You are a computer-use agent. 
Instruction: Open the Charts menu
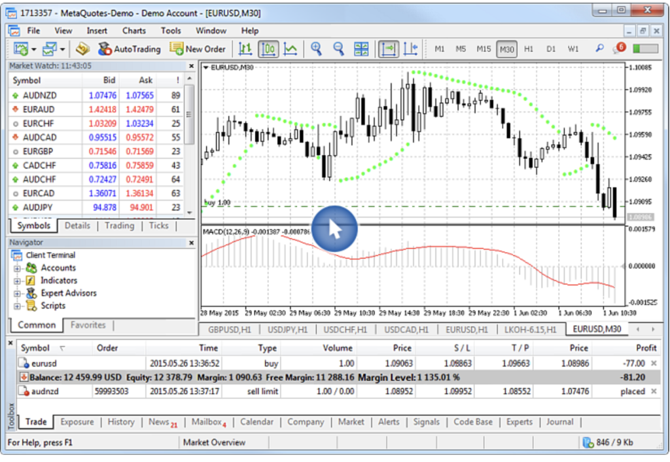(x=134, y=31)
